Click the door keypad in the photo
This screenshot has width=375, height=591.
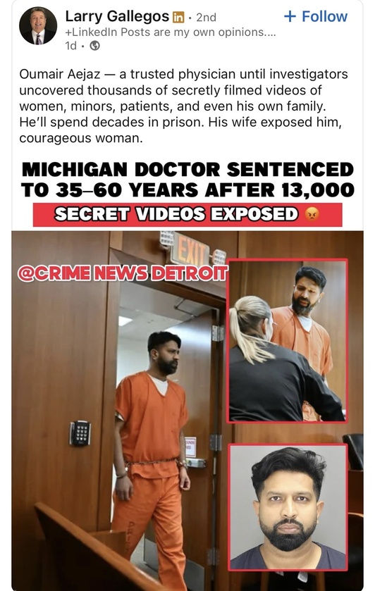click(80, 433)
